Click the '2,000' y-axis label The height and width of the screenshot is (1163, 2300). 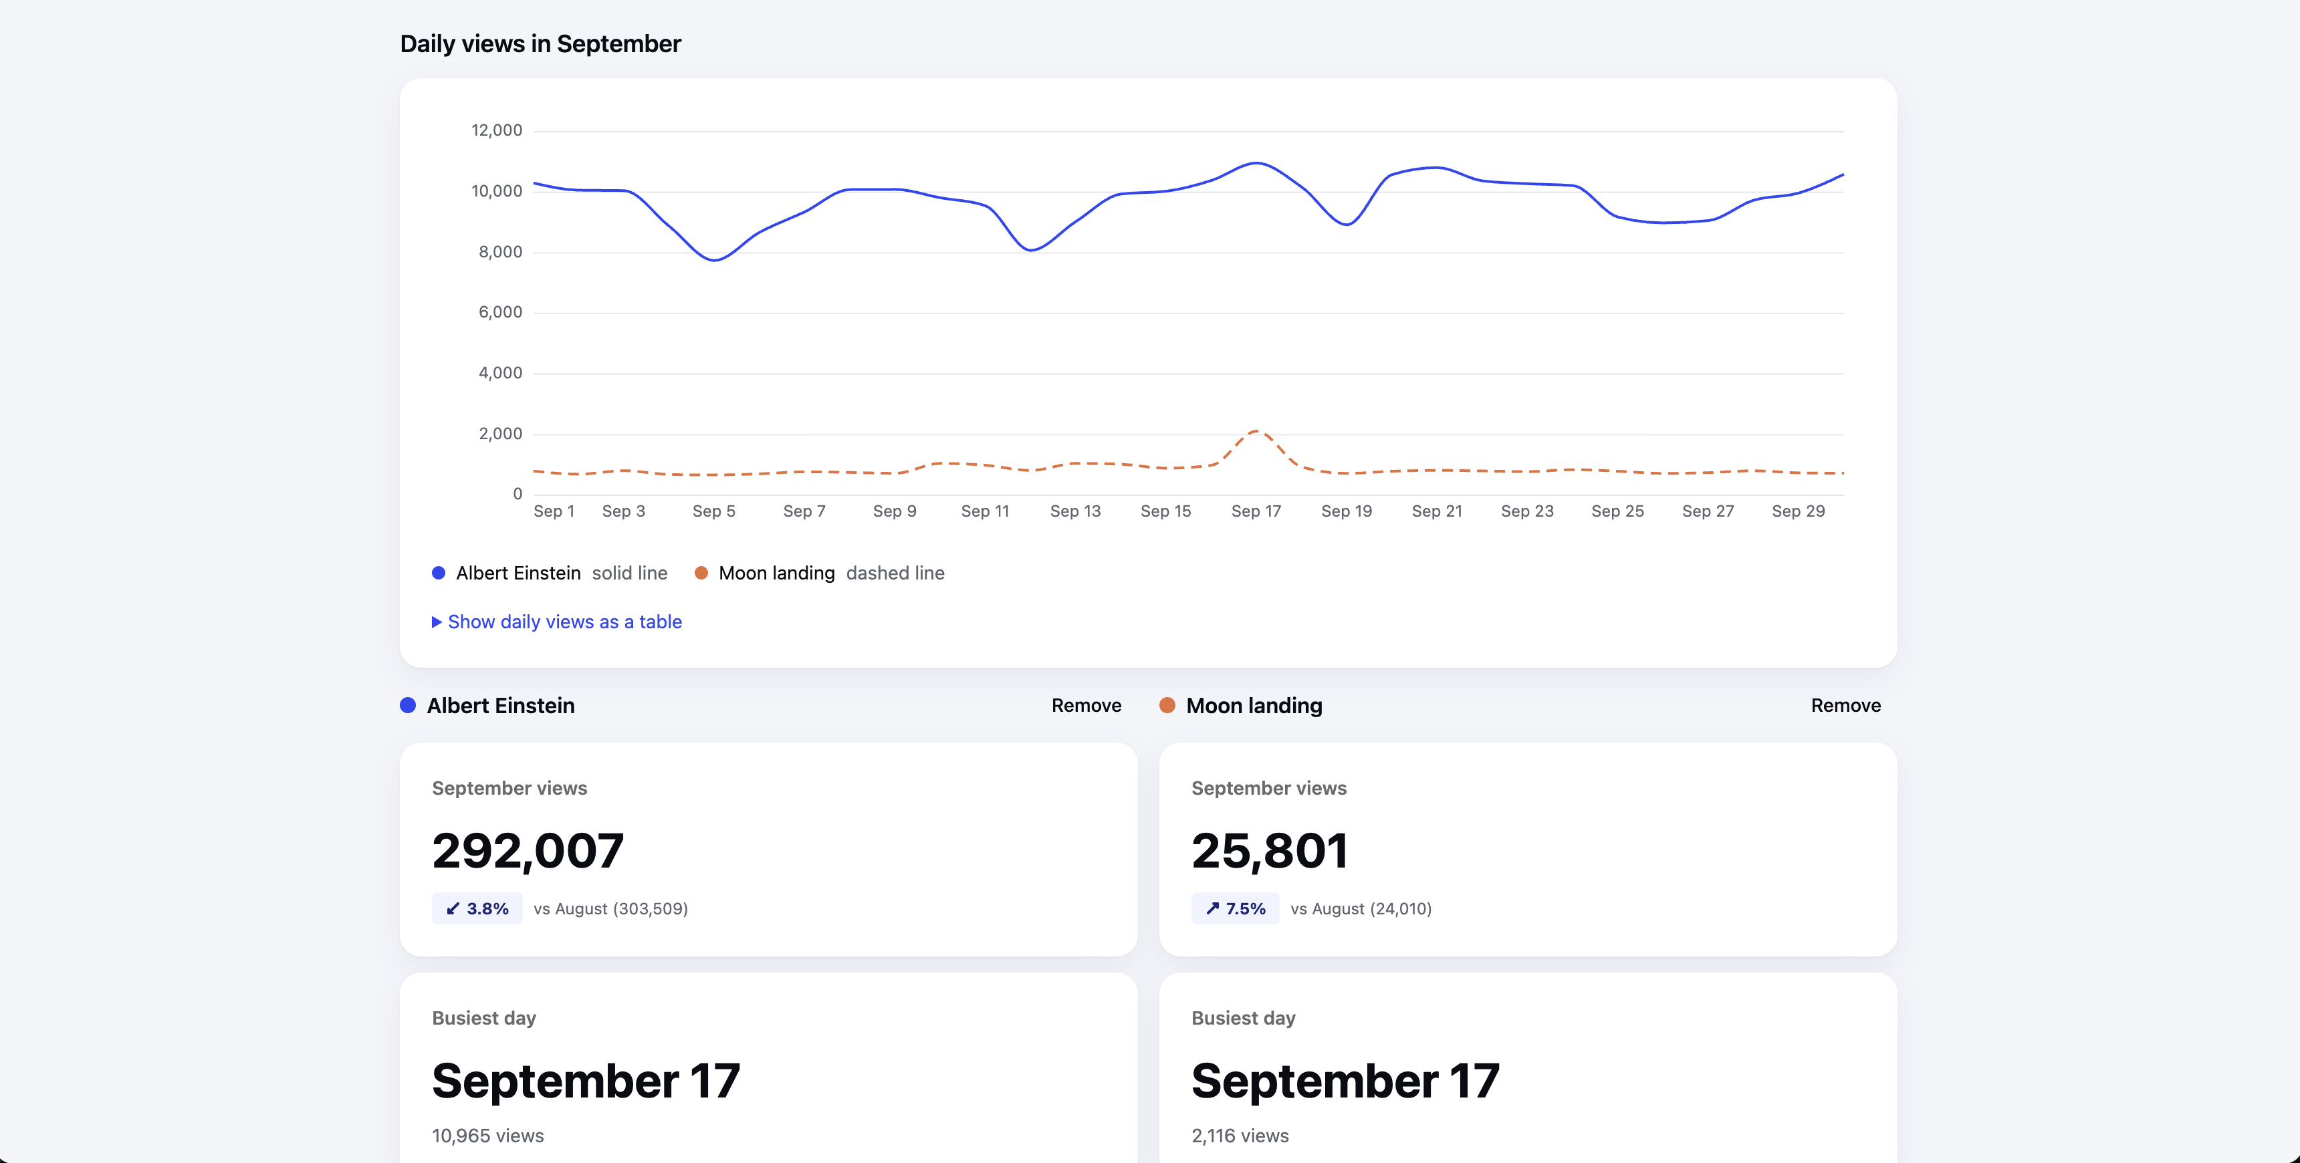500,434
